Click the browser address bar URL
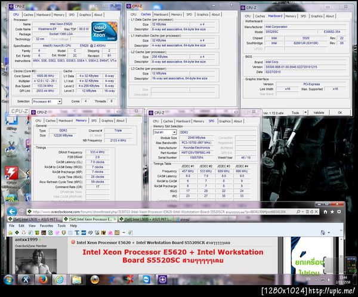The height and width of the screenshot is (297, 358). pos(159,212)
